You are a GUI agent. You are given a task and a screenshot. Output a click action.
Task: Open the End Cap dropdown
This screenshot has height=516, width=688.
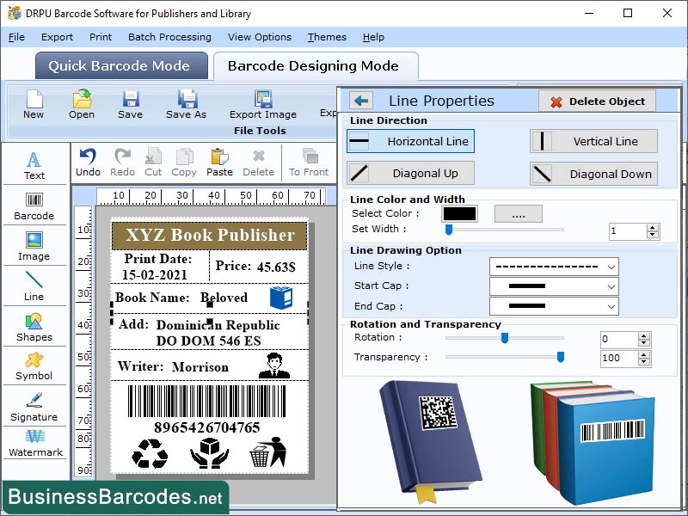pos(554,306)
